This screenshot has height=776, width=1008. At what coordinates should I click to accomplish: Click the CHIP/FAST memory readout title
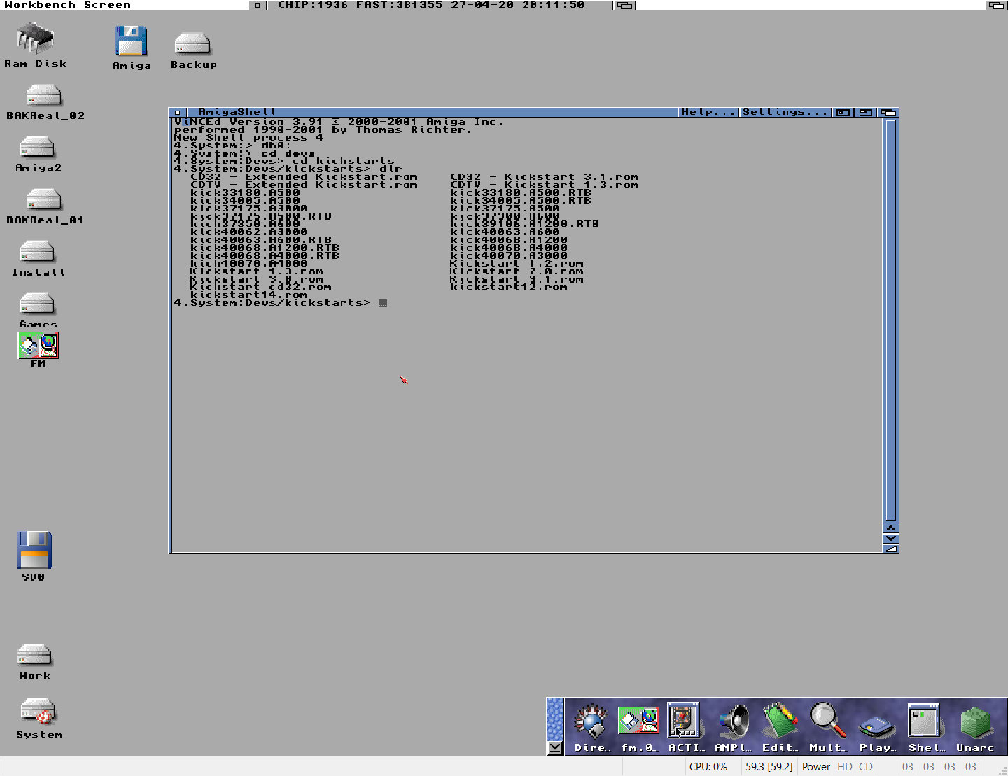click(x=430, y=5)
